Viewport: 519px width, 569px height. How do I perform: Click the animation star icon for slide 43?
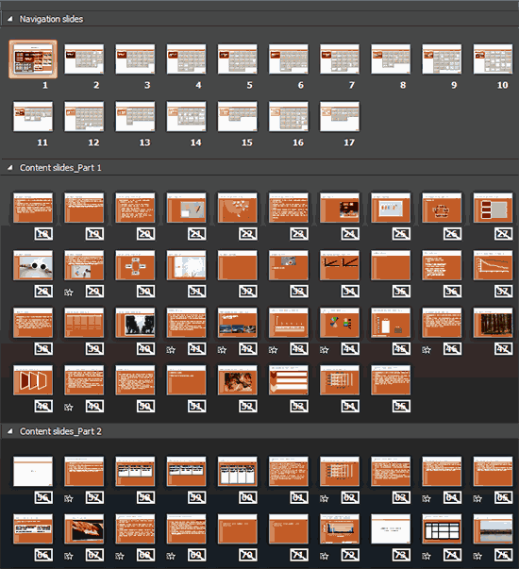tap(274, 349)
